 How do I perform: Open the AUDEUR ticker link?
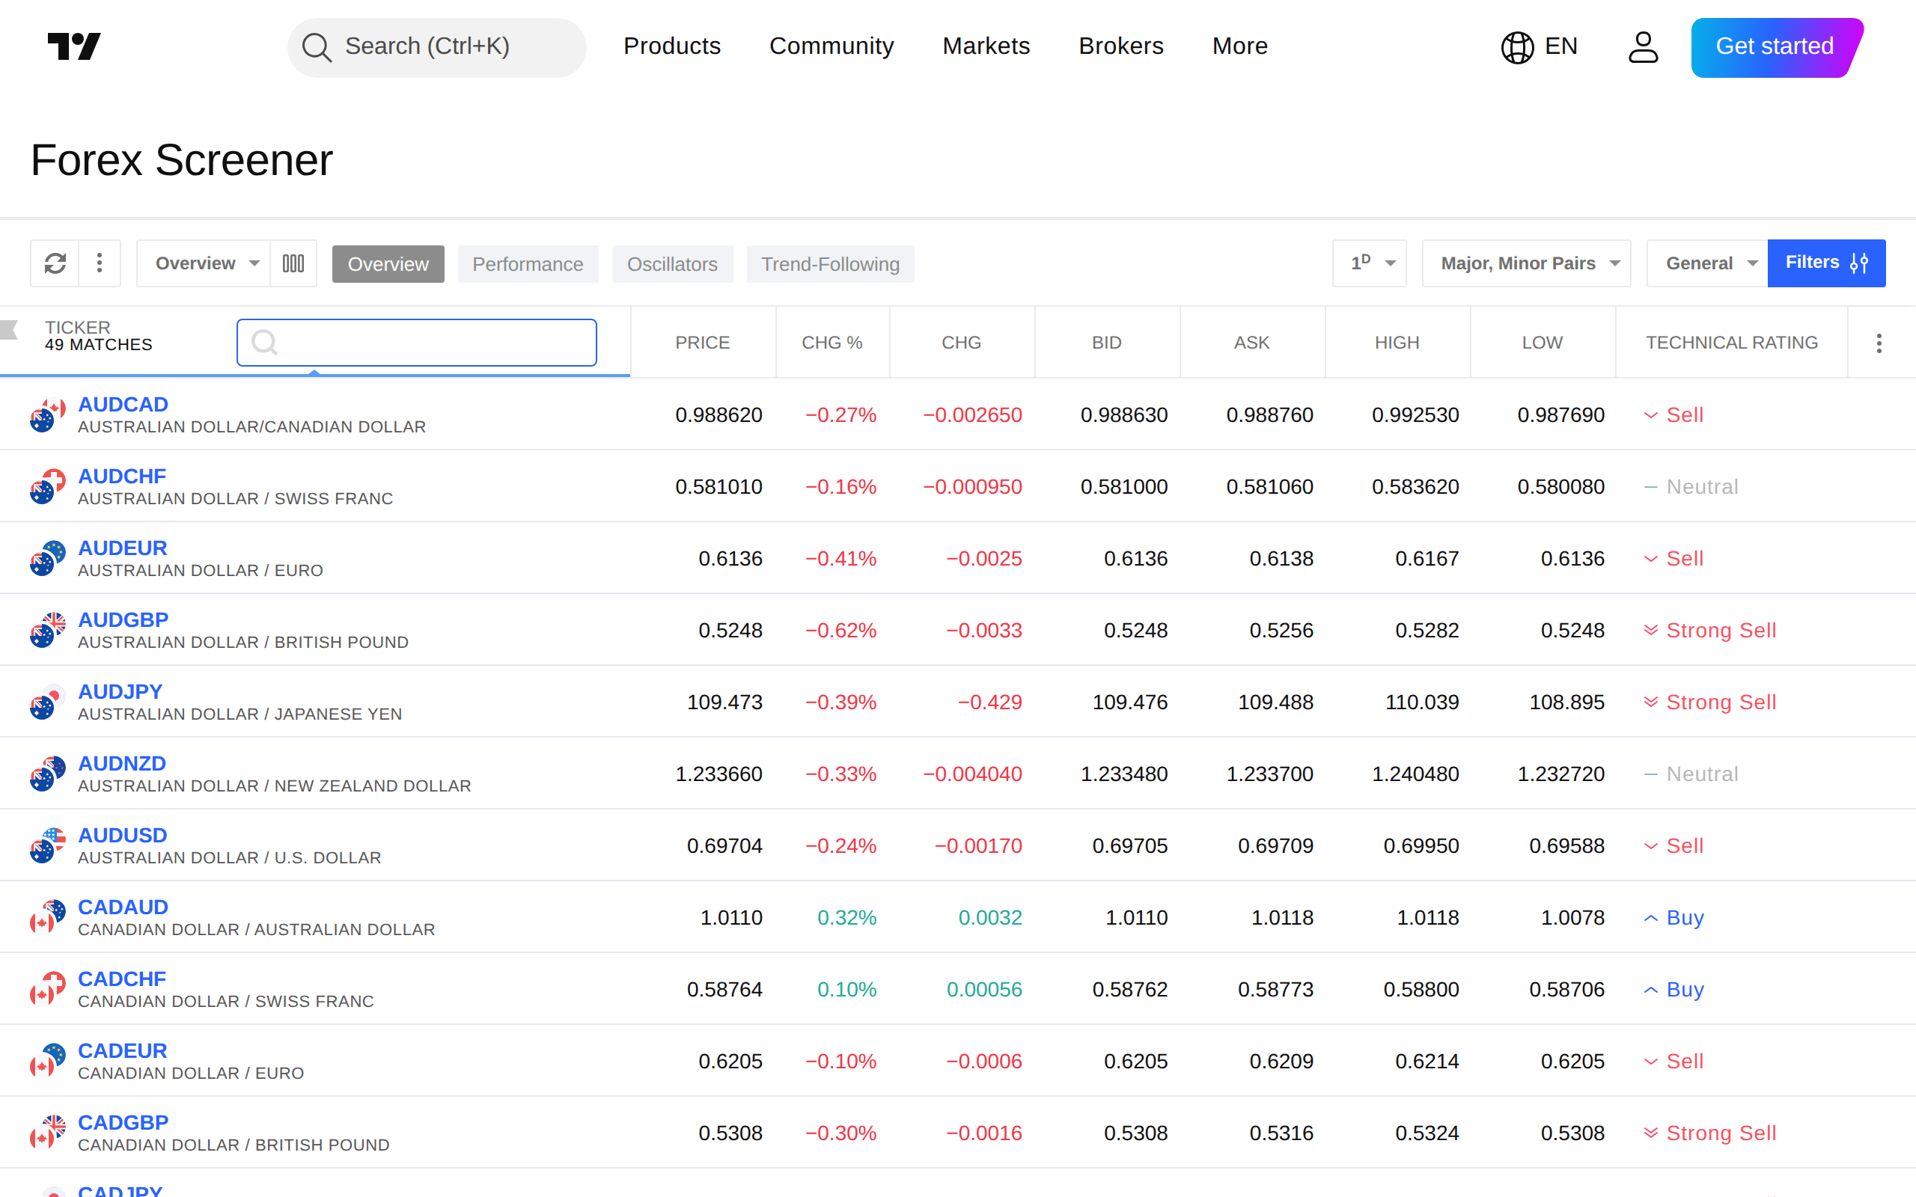click(x=123, y=548)
